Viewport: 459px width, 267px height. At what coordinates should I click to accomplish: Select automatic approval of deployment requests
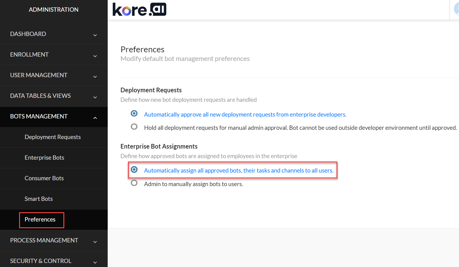[x=134, y=114]
